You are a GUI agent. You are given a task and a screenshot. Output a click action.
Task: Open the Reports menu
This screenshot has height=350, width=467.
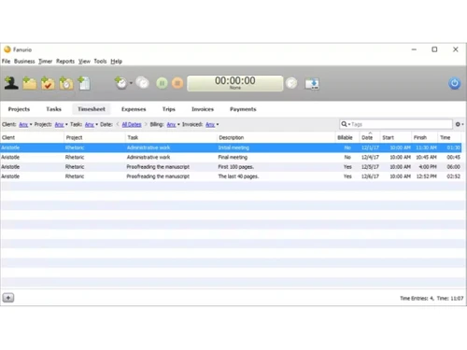pyautogui.click(x=65, y=62)
